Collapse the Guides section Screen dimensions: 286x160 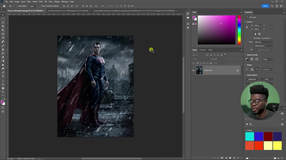(x=245, y=65)
